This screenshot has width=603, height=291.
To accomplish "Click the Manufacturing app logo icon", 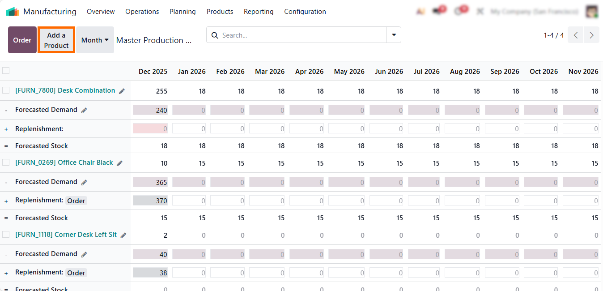I will (13, 12).
